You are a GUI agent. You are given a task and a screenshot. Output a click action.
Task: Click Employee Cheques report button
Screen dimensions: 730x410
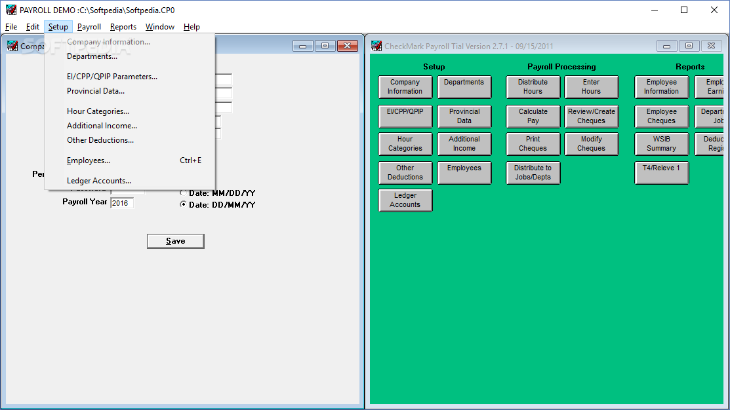click(662, 116)
